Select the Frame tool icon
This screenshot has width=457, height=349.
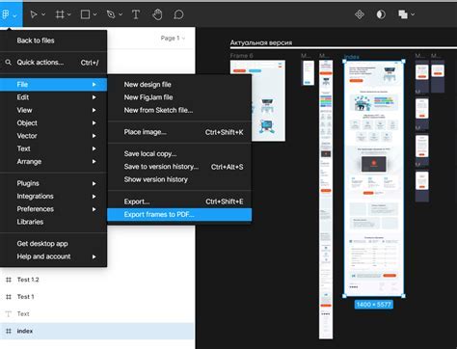(x=60, y=14)
